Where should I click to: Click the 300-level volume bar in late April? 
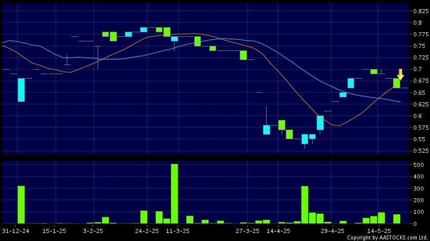(305, 205)
